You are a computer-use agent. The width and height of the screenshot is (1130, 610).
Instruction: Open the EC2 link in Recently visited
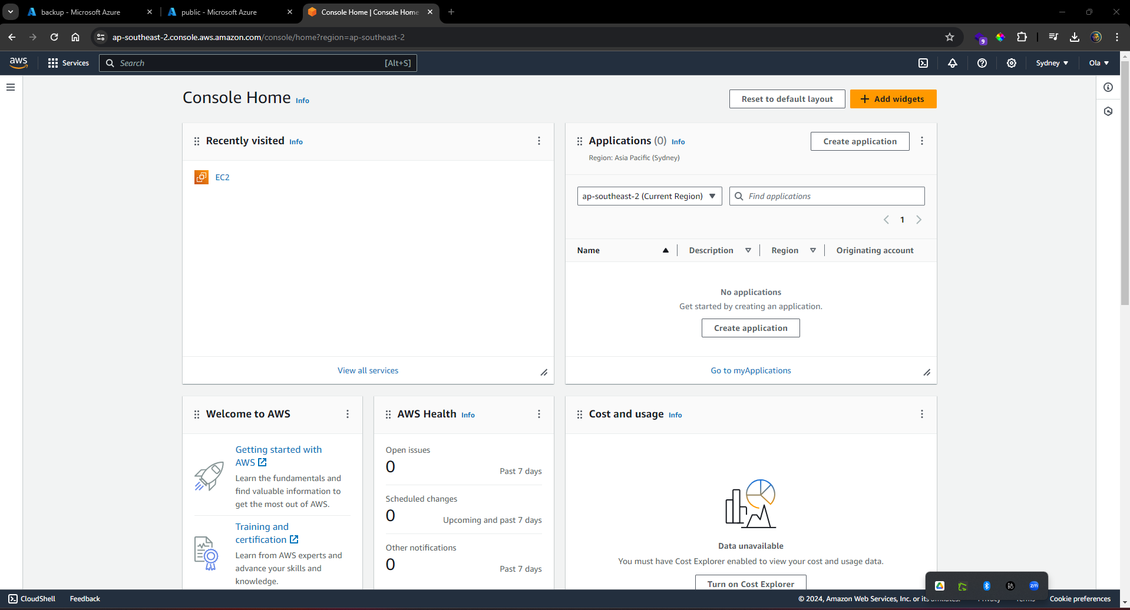[223, 177]
